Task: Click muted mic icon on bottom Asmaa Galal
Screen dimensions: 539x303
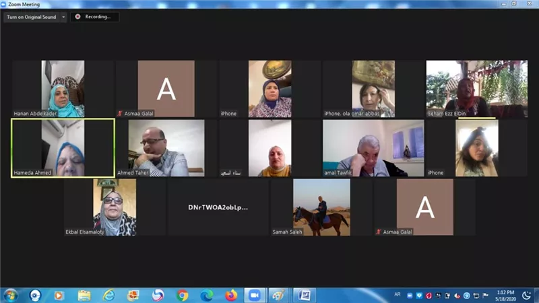Action: pyautogui.click(x=379, y=232)
